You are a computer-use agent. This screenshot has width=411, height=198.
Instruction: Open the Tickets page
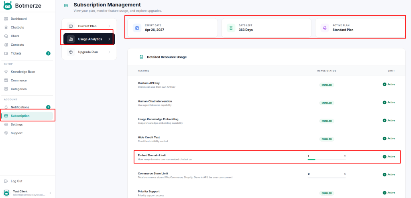point(27,53)
